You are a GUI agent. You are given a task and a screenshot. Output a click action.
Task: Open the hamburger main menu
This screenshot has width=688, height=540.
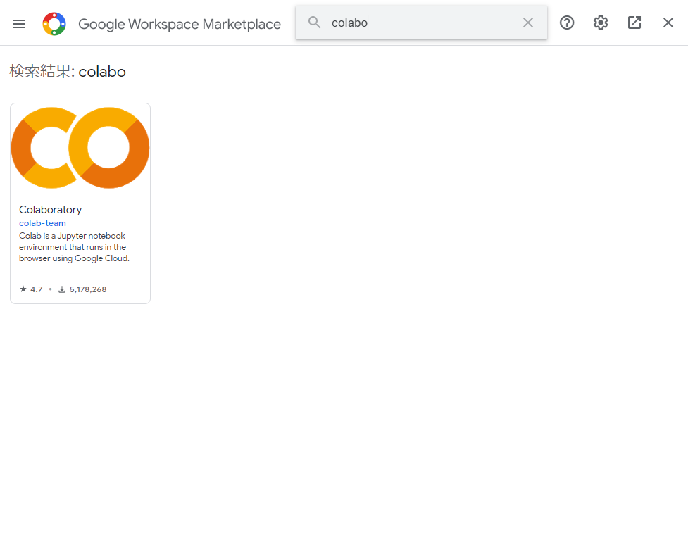click(19, 24)
